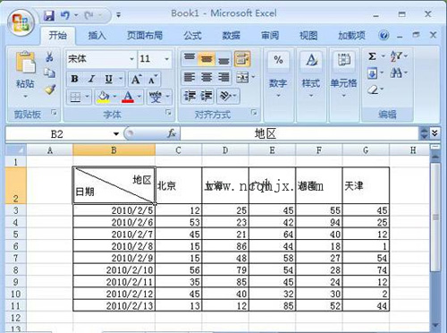Toggle Wrap Text button

[242, 59]
